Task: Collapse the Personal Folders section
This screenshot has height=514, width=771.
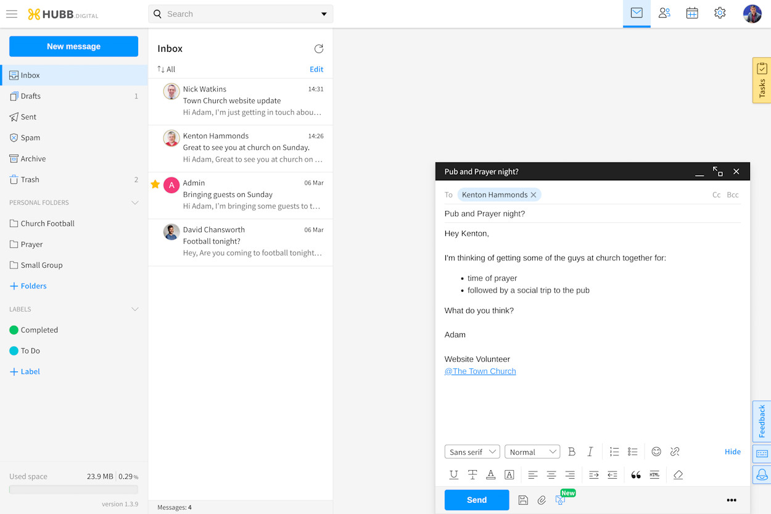Action: tap(135, 202)
